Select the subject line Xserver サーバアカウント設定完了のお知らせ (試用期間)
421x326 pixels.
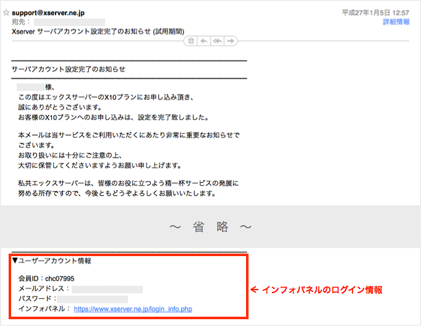pos(98,32)
